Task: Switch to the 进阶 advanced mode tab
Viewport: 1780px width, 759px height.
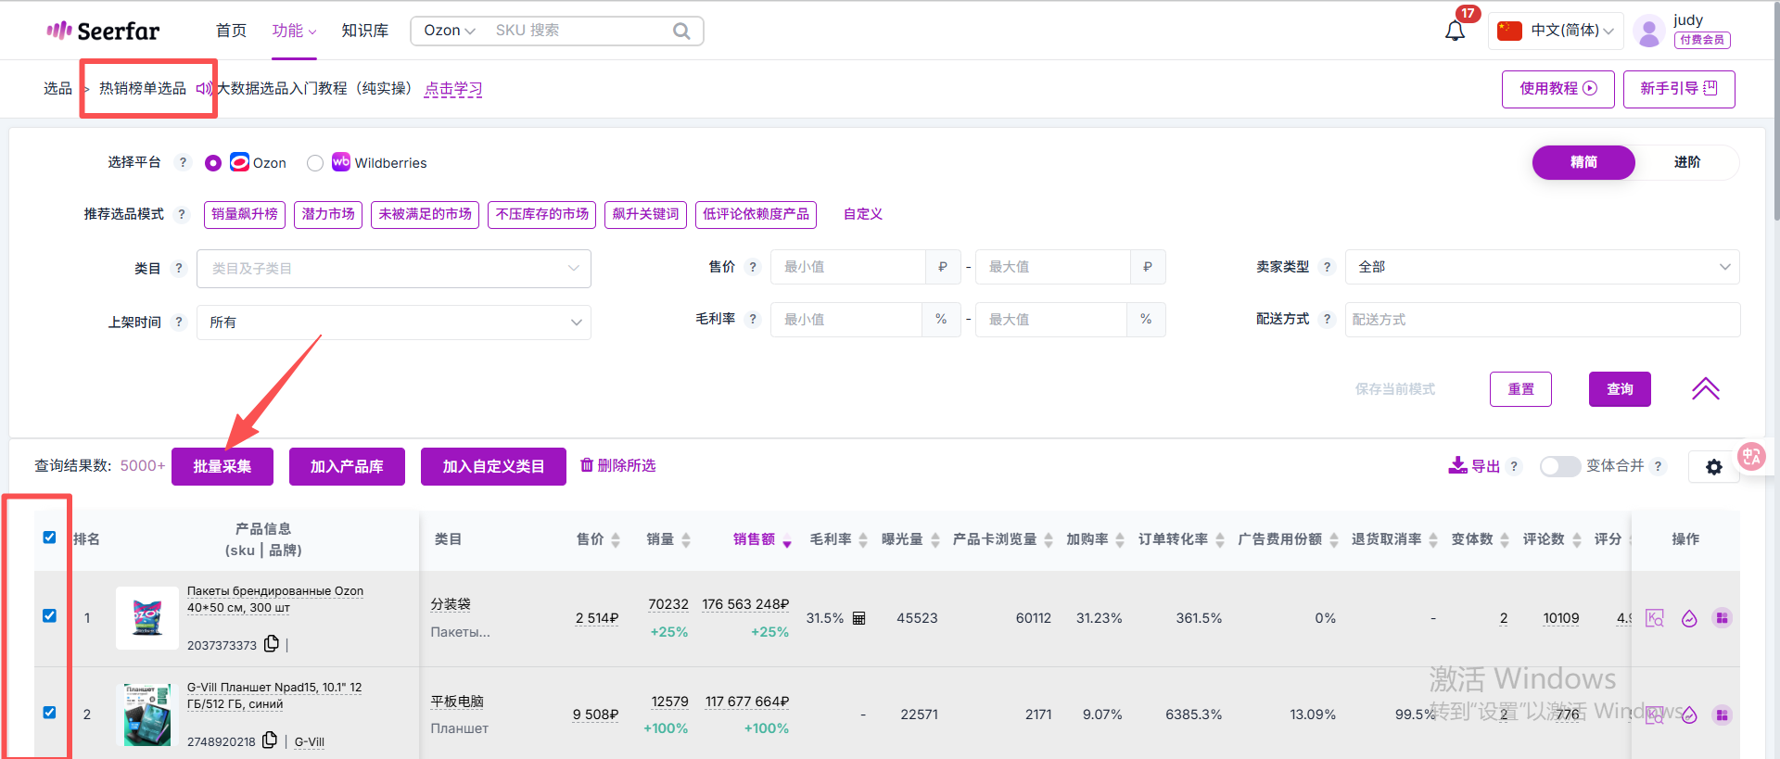Action: click(1686, 162)
